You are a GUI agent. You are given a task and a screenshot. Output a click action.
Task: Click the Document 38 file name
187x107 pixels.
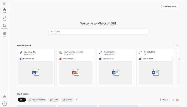coord(29,59)
